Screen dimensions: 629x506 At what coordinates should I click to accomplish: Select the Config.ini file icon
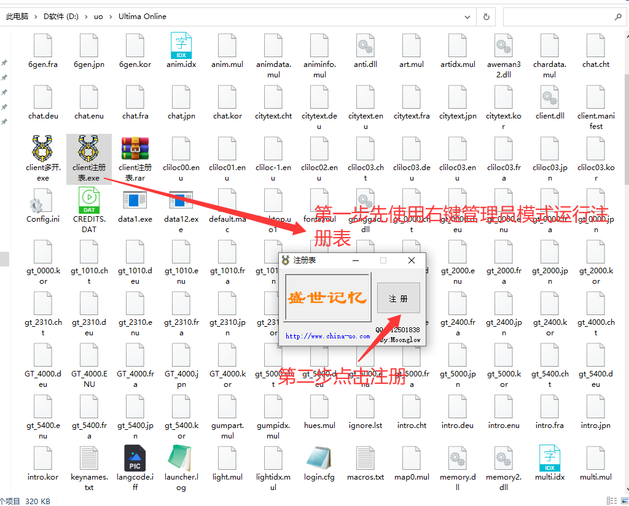tap(41, 200)
